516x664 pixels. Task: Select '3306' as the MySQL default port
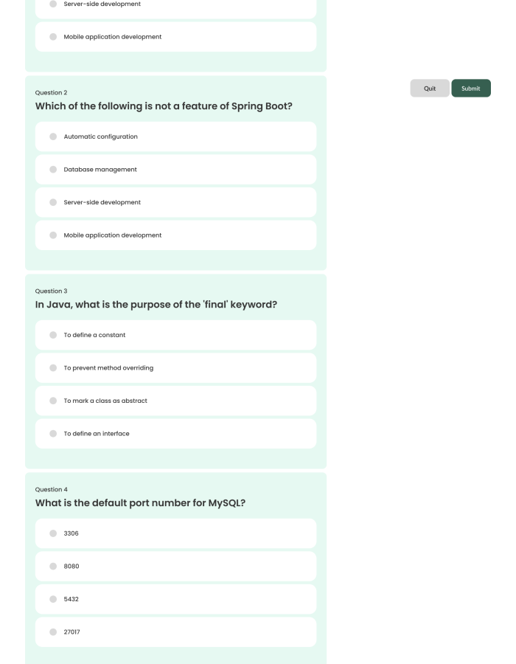[52, 533]
